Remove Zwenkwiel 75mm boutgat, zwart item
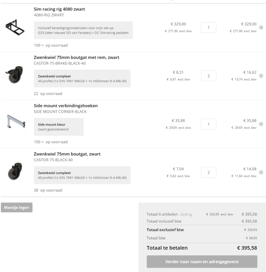This screenshot has height=272, width=266. click(x=261, y=172)
